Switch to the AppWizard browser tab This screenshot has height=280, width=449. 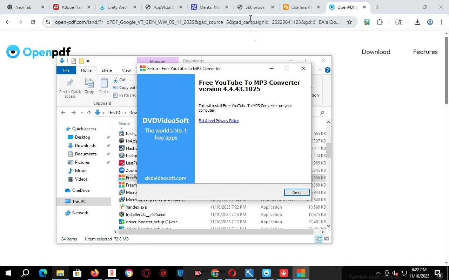click(x=163, y=7)
